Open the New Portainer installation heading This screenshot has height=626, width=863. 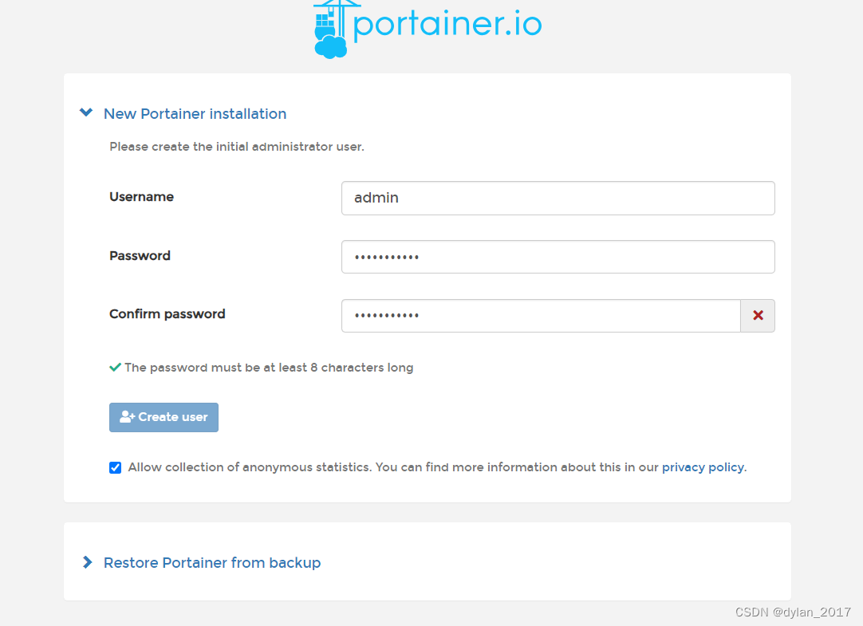coord(195,114)
